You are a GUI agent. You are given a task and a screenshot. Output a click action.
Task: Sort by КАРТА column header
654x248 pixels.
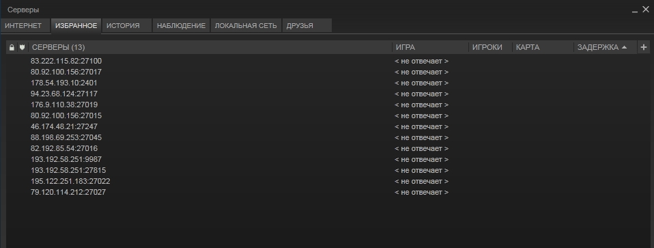[x=543, y=47]
